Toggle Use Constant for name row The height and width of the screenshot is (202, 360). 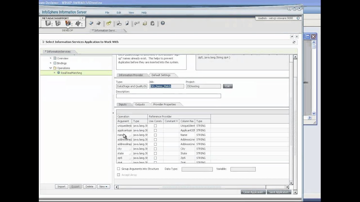pyautogui.click(x=155, y=135)
